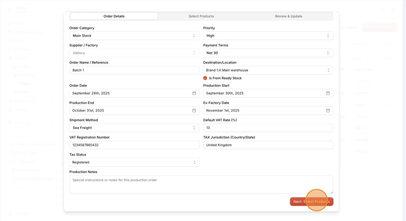Viewport: 406px width, 221px height.
Task: Edit the VAT Registration Number field
Action: pos(134,145)
